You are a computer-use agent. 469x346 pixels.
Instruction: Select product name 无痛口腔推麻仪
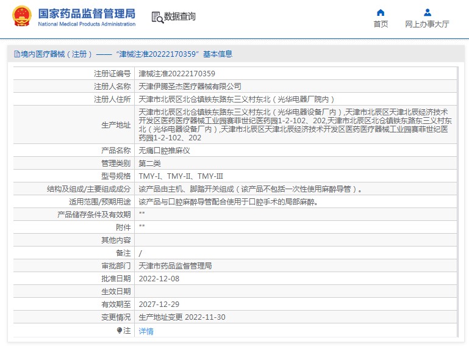coord(164,151)
